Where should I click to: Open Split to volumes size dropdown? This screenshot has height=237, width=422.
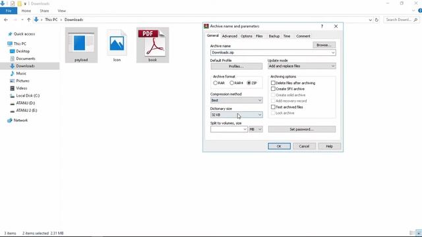coord(245,129)
